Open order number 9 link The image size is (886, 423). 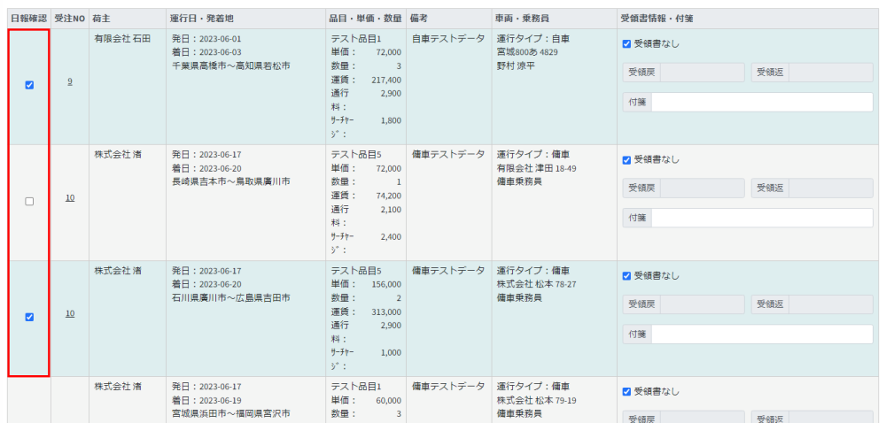coord(69,82)
